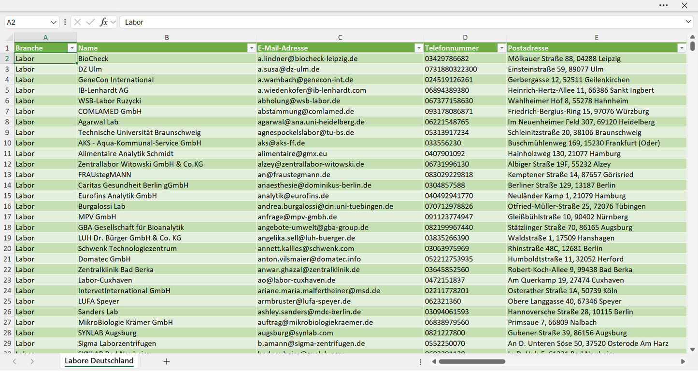Select the anton.vilsmaier@domatec.info cell
698x371 pixels.
[x=340, y=259]
